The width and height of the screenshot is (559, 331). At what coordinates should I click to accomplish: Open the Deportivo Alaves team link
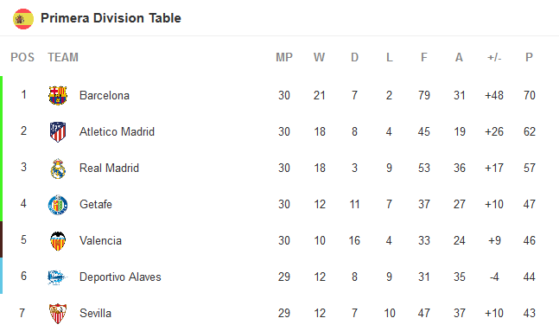point(120,277)
